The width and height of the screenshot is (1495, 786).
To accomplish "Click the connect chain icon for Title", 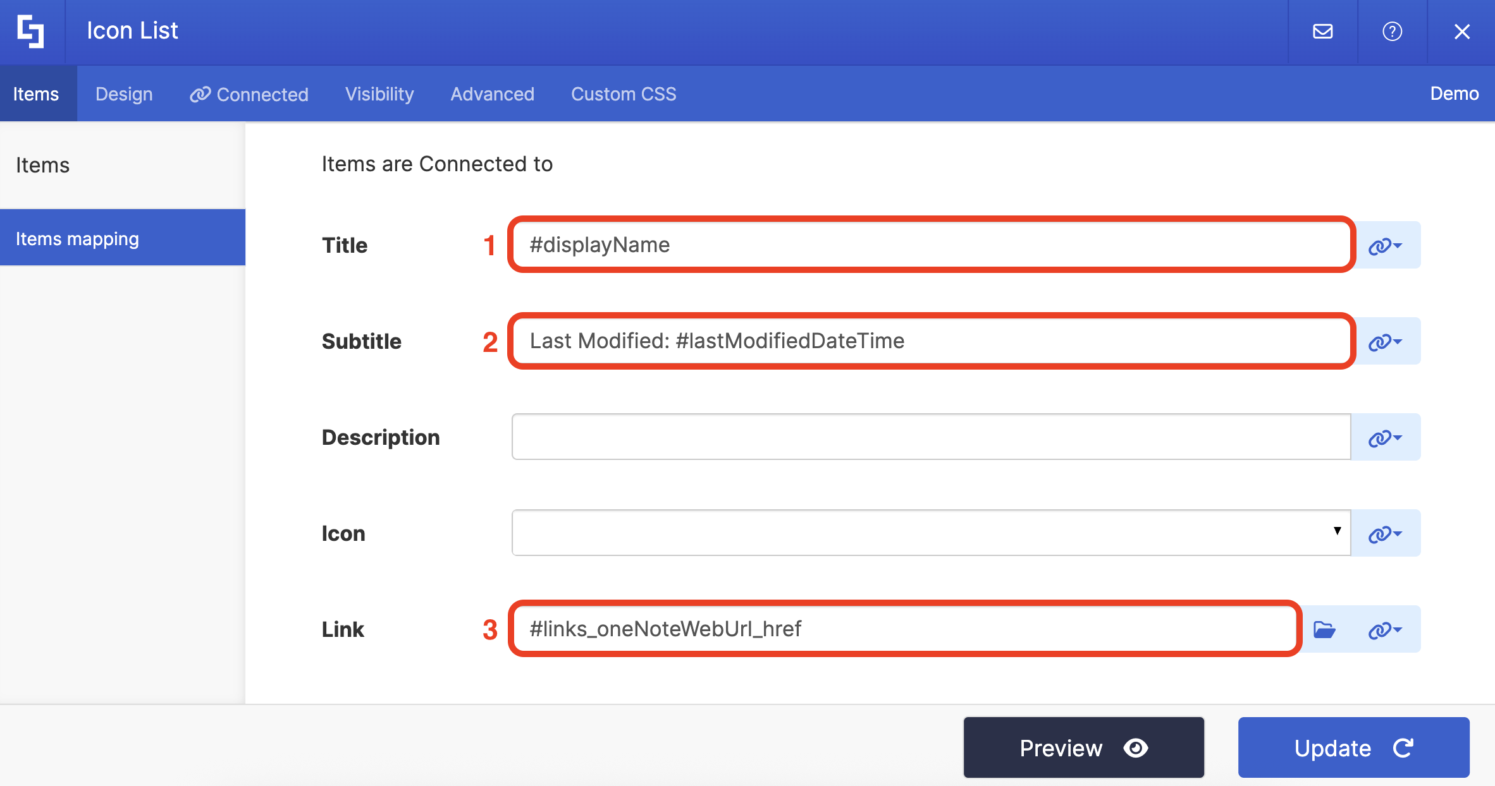I will 1385,245.
